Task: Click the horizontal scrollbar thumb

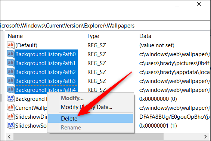Action: tap(89, 137)
